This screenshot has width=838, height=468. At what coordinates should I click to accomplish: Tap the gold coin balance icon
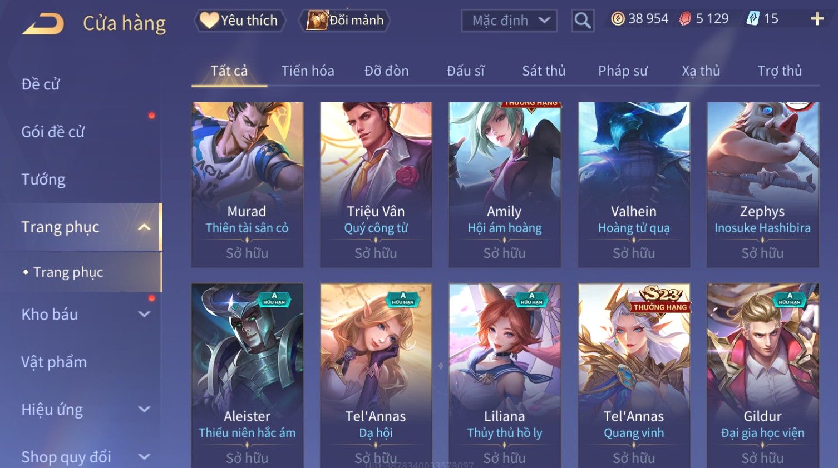click(618, 19)
